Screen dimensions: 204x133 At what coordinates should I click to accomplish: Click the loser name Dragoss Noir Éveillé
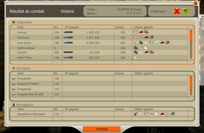click(30, 94)
